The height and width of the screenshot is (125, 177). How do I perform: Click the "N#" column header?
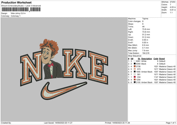point(132,59)
